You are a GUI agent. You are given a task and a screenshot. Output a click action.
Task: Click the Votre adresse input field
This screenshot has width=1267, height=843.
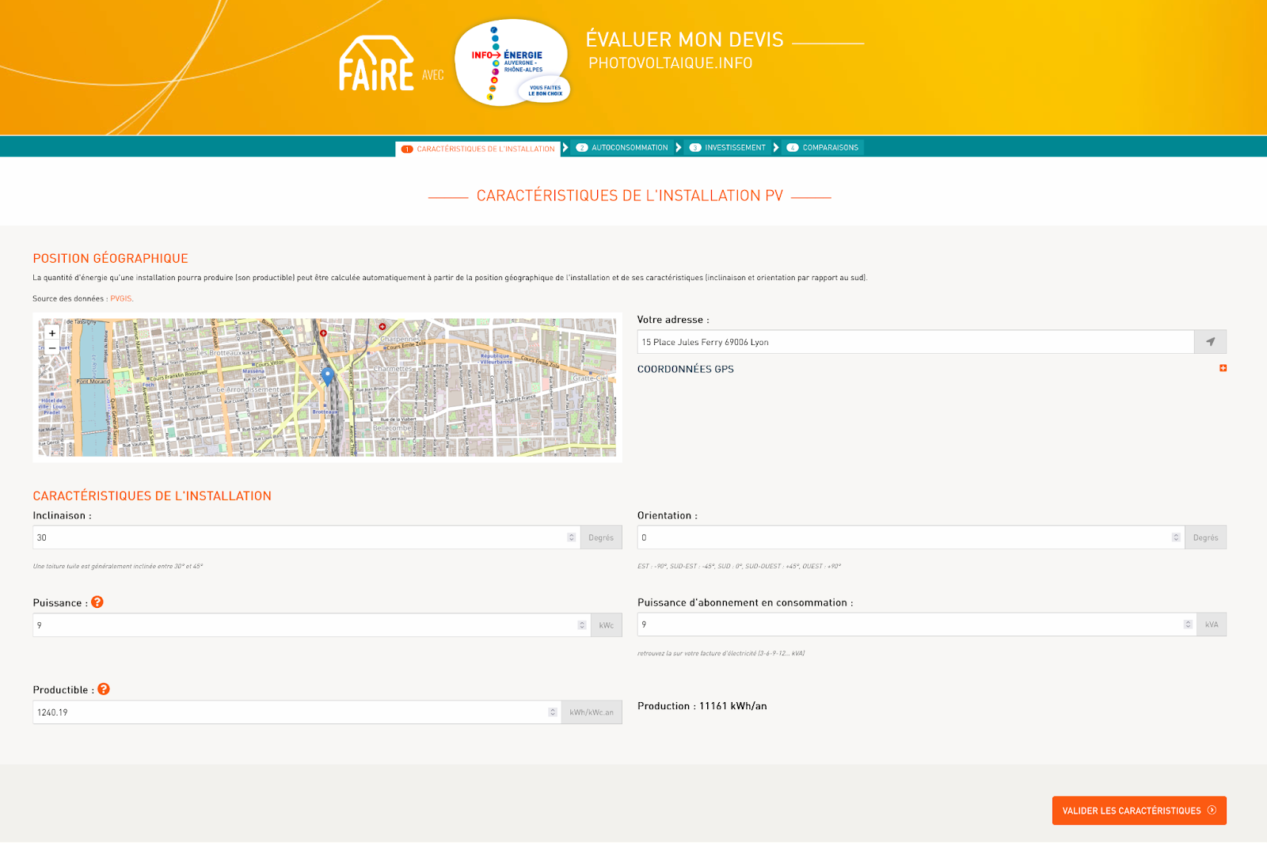click(915, 342)
